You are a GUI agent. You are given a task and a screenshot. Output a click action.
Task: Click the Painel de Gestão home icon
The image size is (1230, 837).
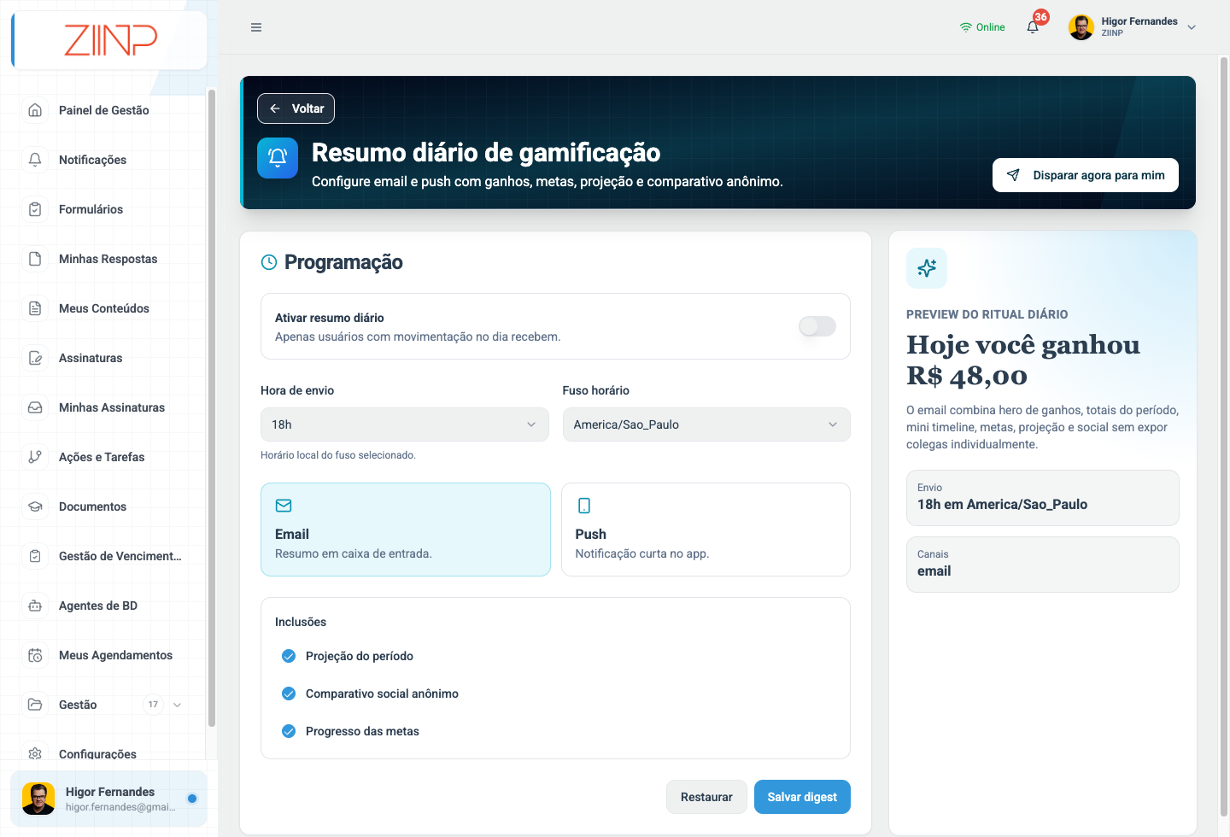pyautogui.click(x=35, y=110)
